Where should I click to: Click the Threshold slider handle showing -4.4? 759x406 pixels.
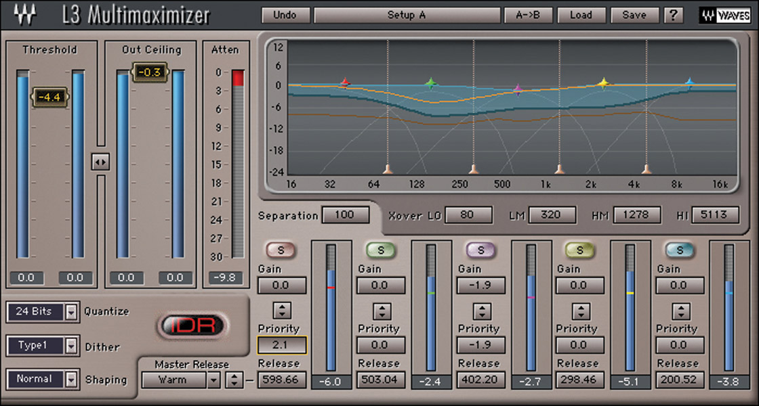coord(50,97)
